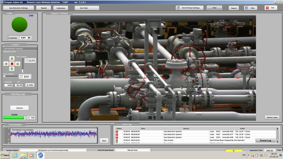Click show desktop icon at taskbar end
Viewport: 283px width, 159px height.
click(x=281, y=155)
